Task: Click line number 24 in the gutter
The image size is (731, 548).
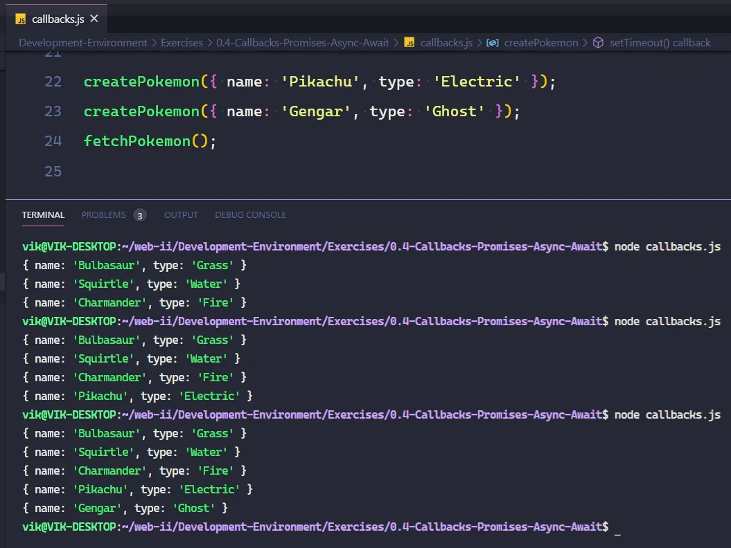Action: [x=53, y=142]
